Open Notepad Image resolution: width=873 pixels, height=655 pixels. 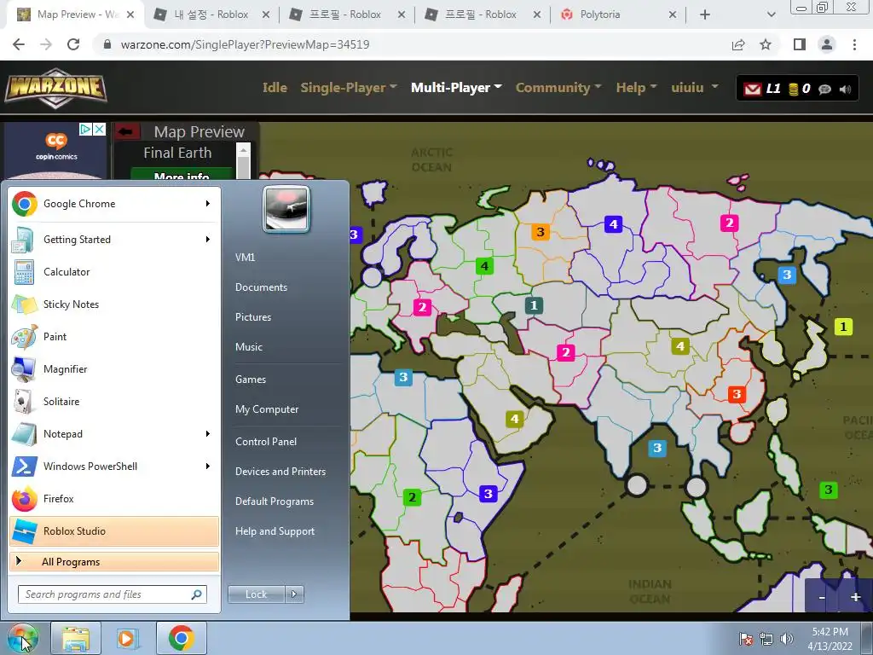pyautogui.click(x=114, y=434)
